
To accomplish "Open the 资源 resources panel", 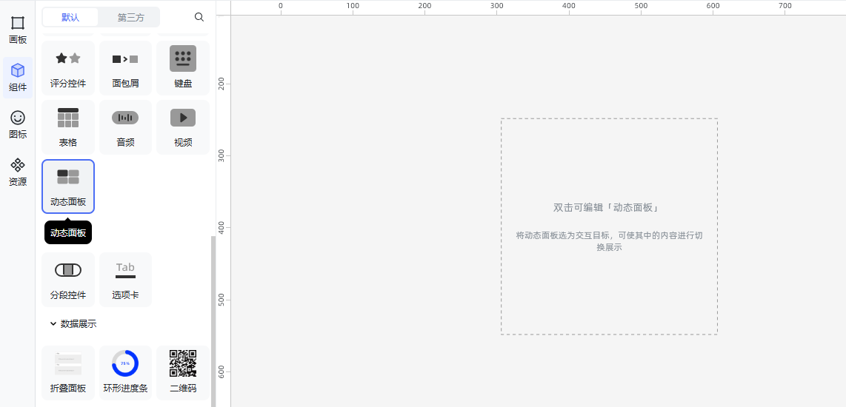I will click(x=18, y=172).
